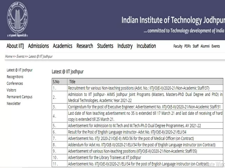Open Advertisement of Non-teaching positions Staff/35
Image resolution: width=225 pixels, height=168 pixels.
[133, 151]
